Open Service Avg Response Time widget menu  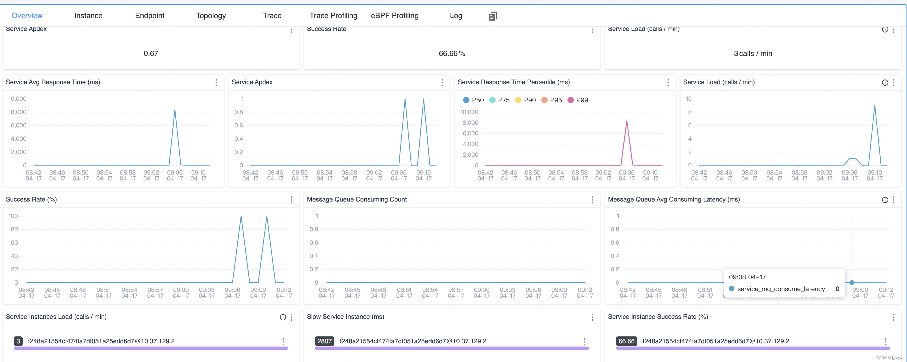tap(216, 82)
